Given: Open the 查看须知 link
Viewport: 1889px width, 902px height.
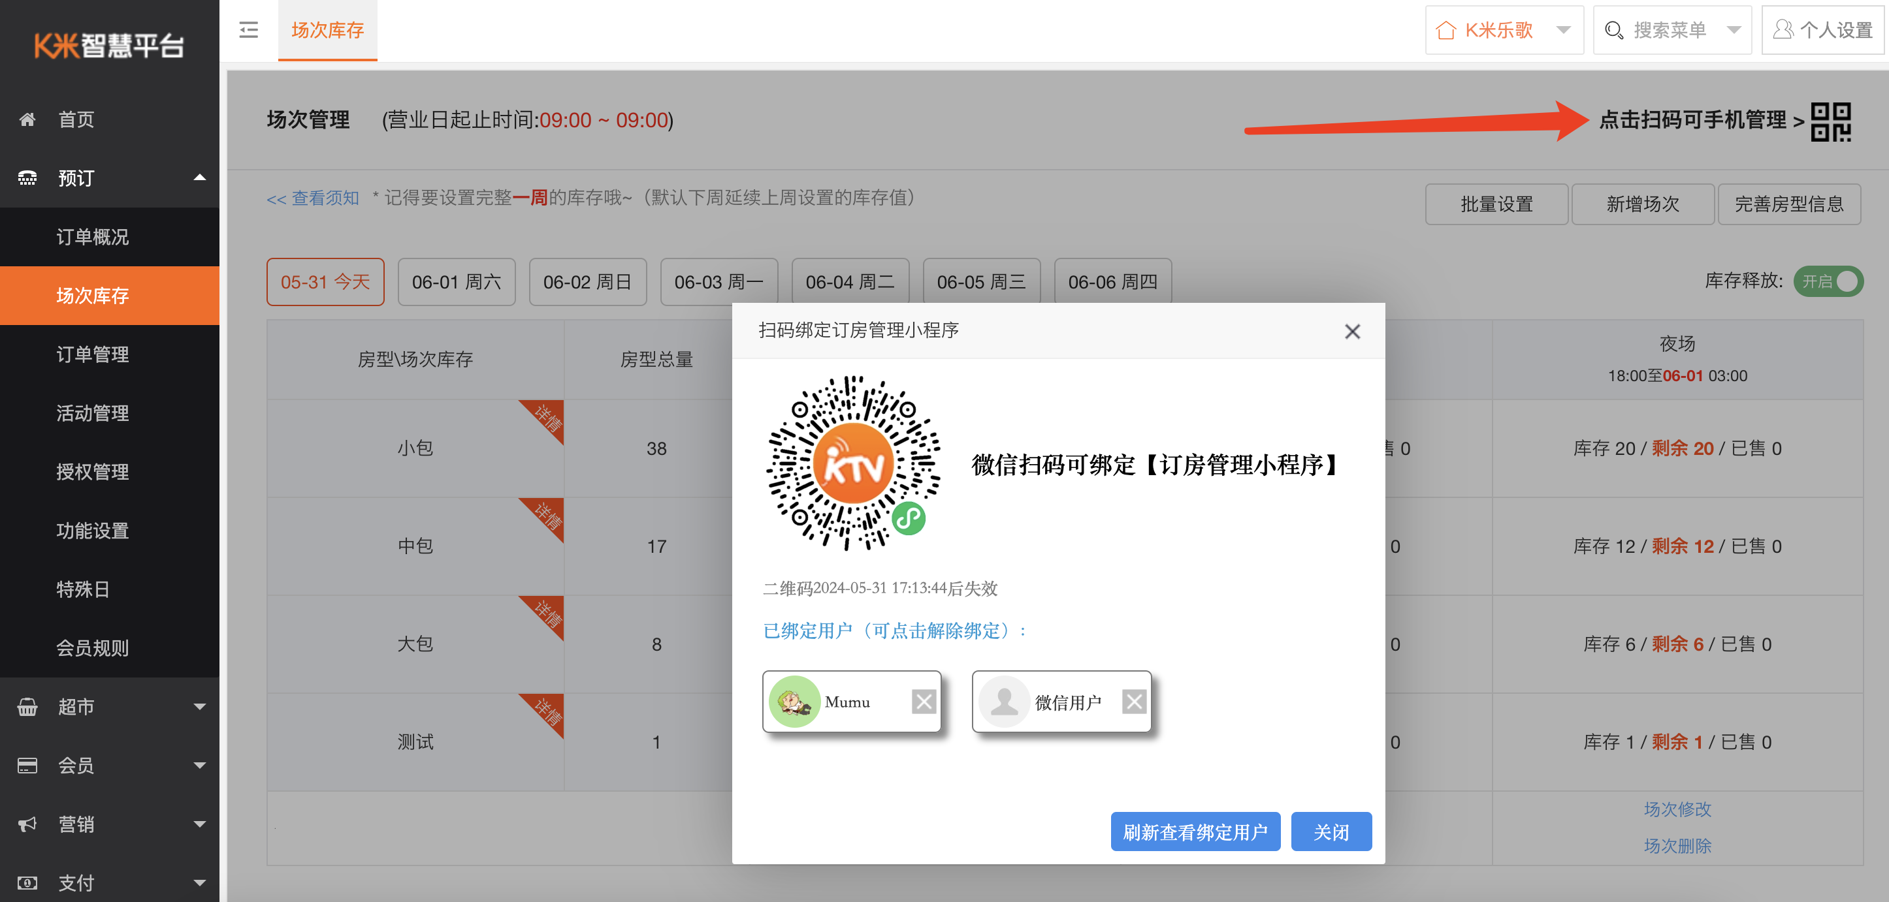Looking at the screenshot, I should (313, 198).
